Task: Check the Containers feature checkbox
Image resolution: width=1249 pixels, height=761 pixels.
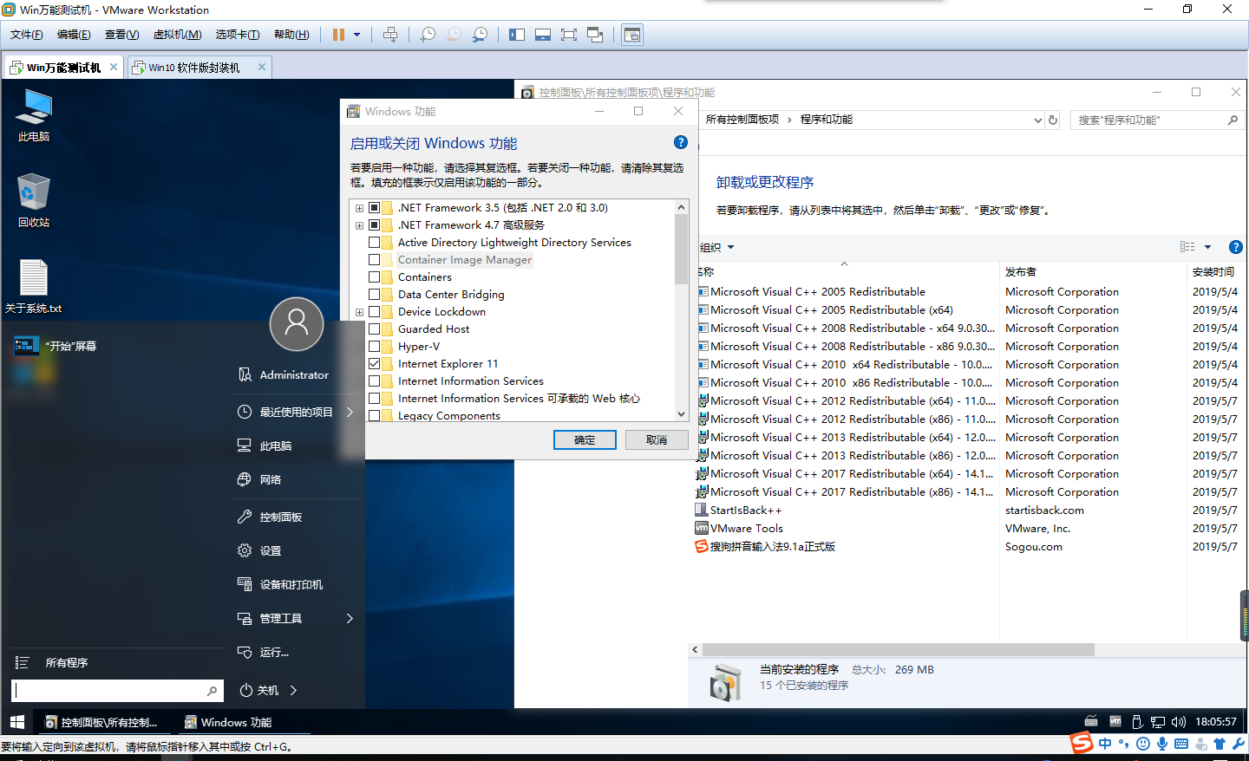Action: (375, 277)
